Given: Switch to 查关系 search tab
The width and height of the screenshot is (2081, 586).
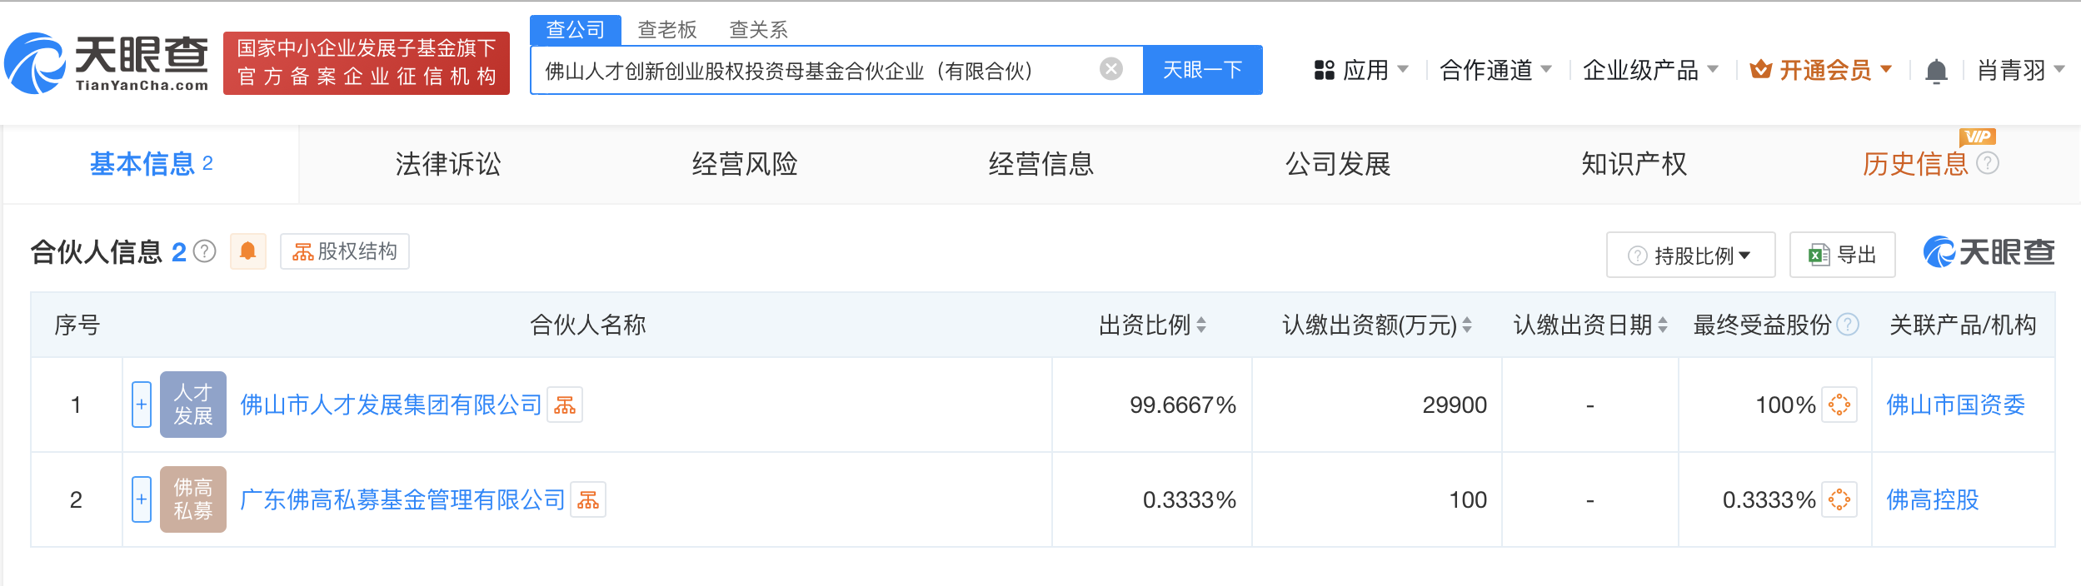Looking at the screenshot, I should (759, 30).
